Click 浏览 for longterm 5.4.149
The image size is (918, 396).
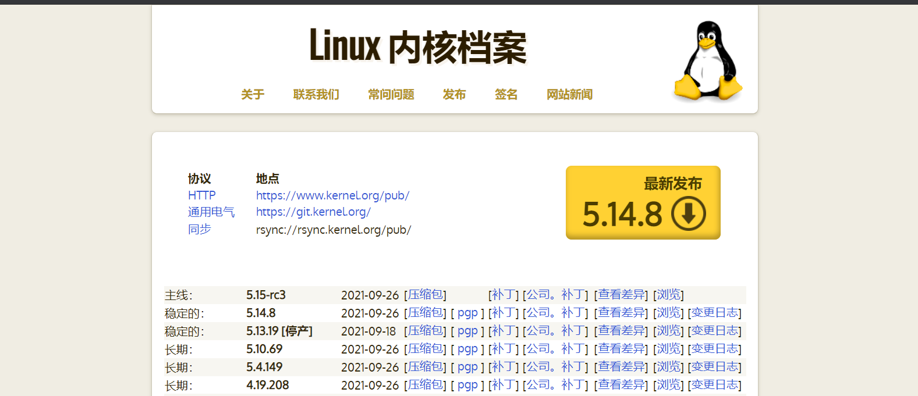(x=668, y=367)
